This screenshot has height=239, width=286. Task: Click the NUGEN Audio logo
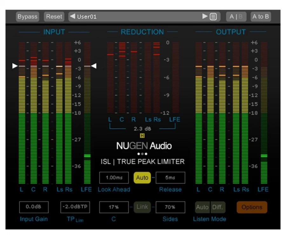[x=144, y=146]
